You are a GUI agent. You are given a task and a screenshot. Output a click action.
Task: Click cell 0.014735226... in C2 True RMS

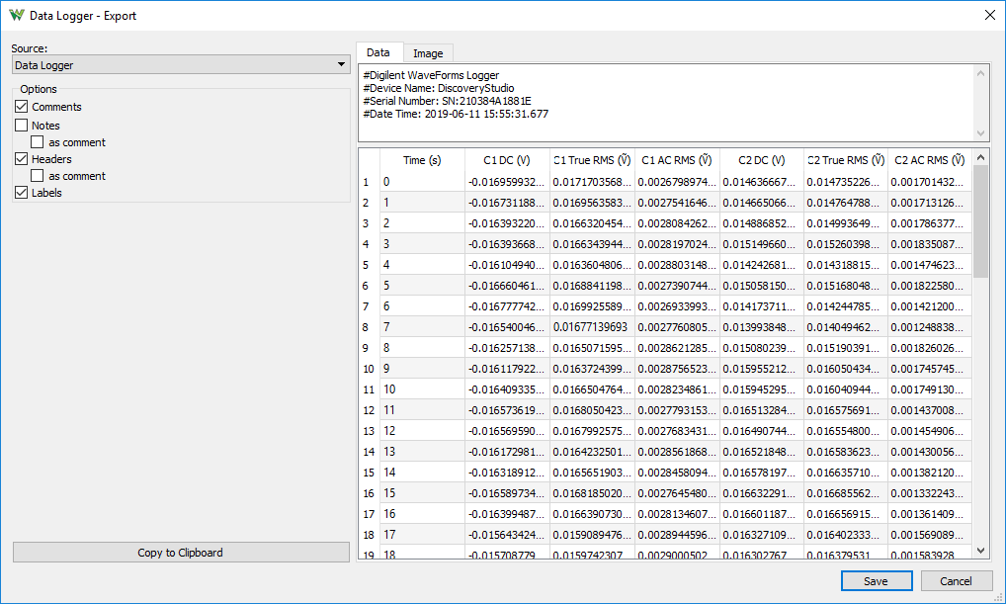846,182
